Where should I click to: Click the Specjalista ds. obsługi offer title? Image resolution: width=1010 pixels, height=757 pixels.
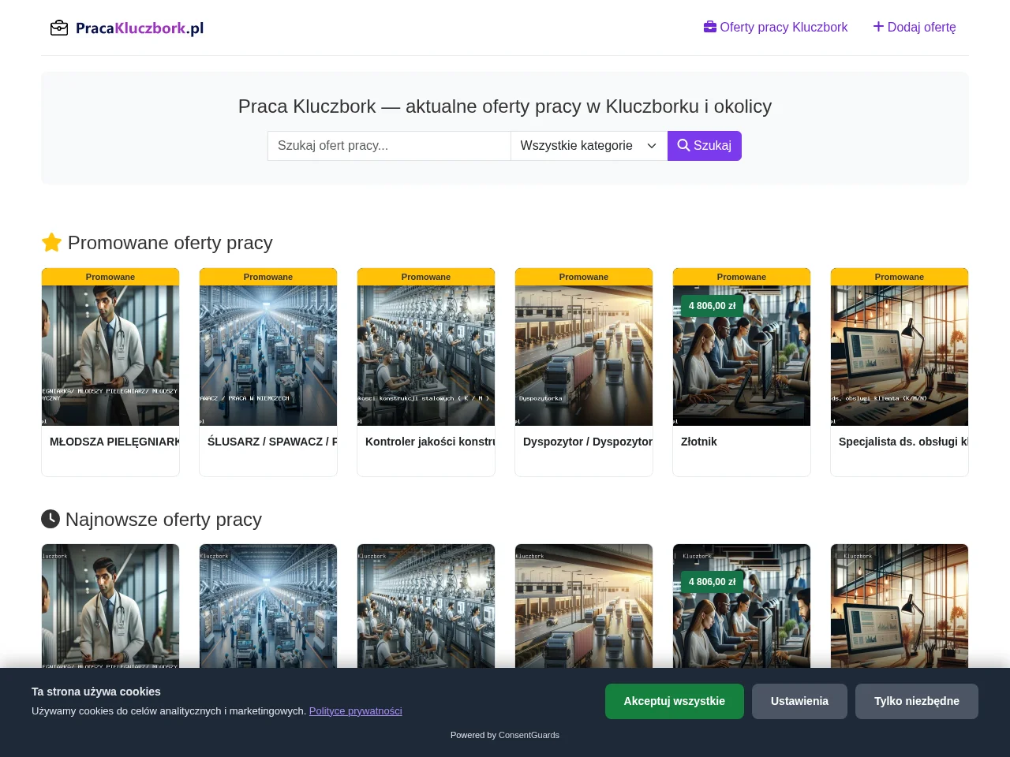[x=903, y=442]
